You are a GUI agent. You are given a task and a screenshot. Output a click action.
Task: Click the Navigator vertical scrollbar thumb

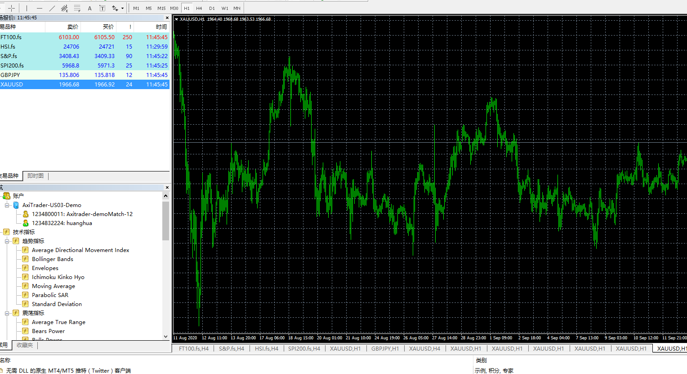166,221
